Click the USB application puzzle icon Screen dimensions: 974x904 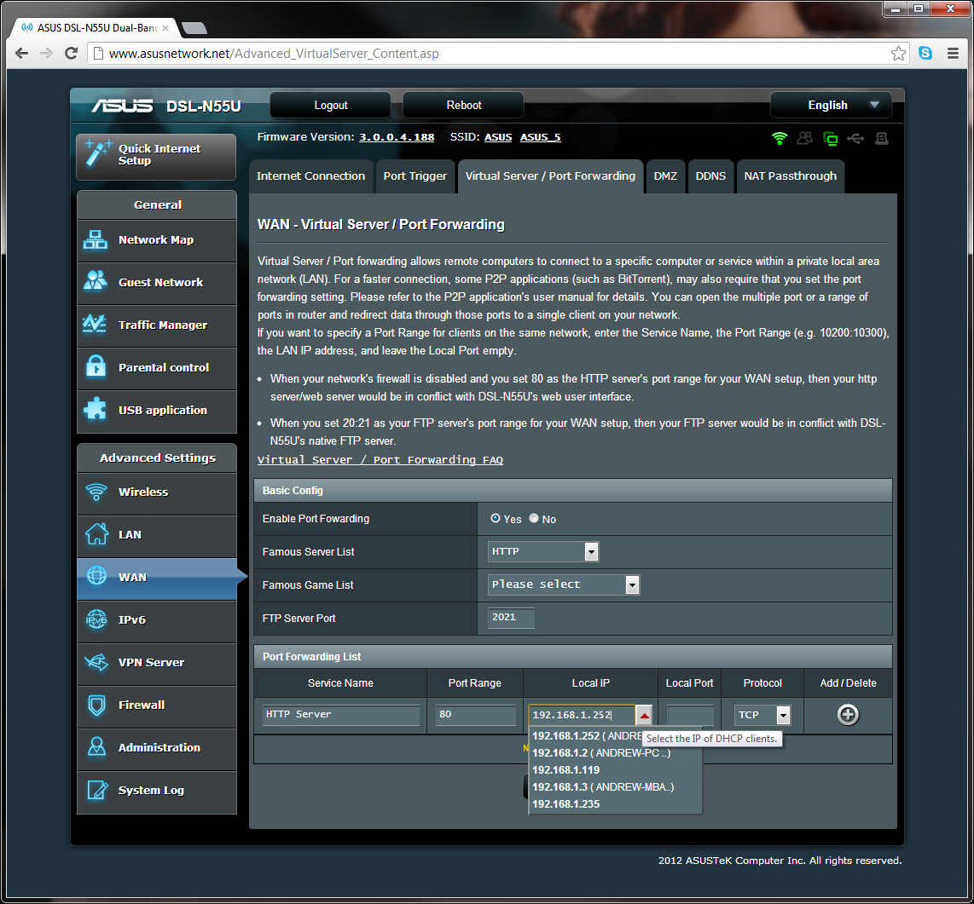(95, 409)
